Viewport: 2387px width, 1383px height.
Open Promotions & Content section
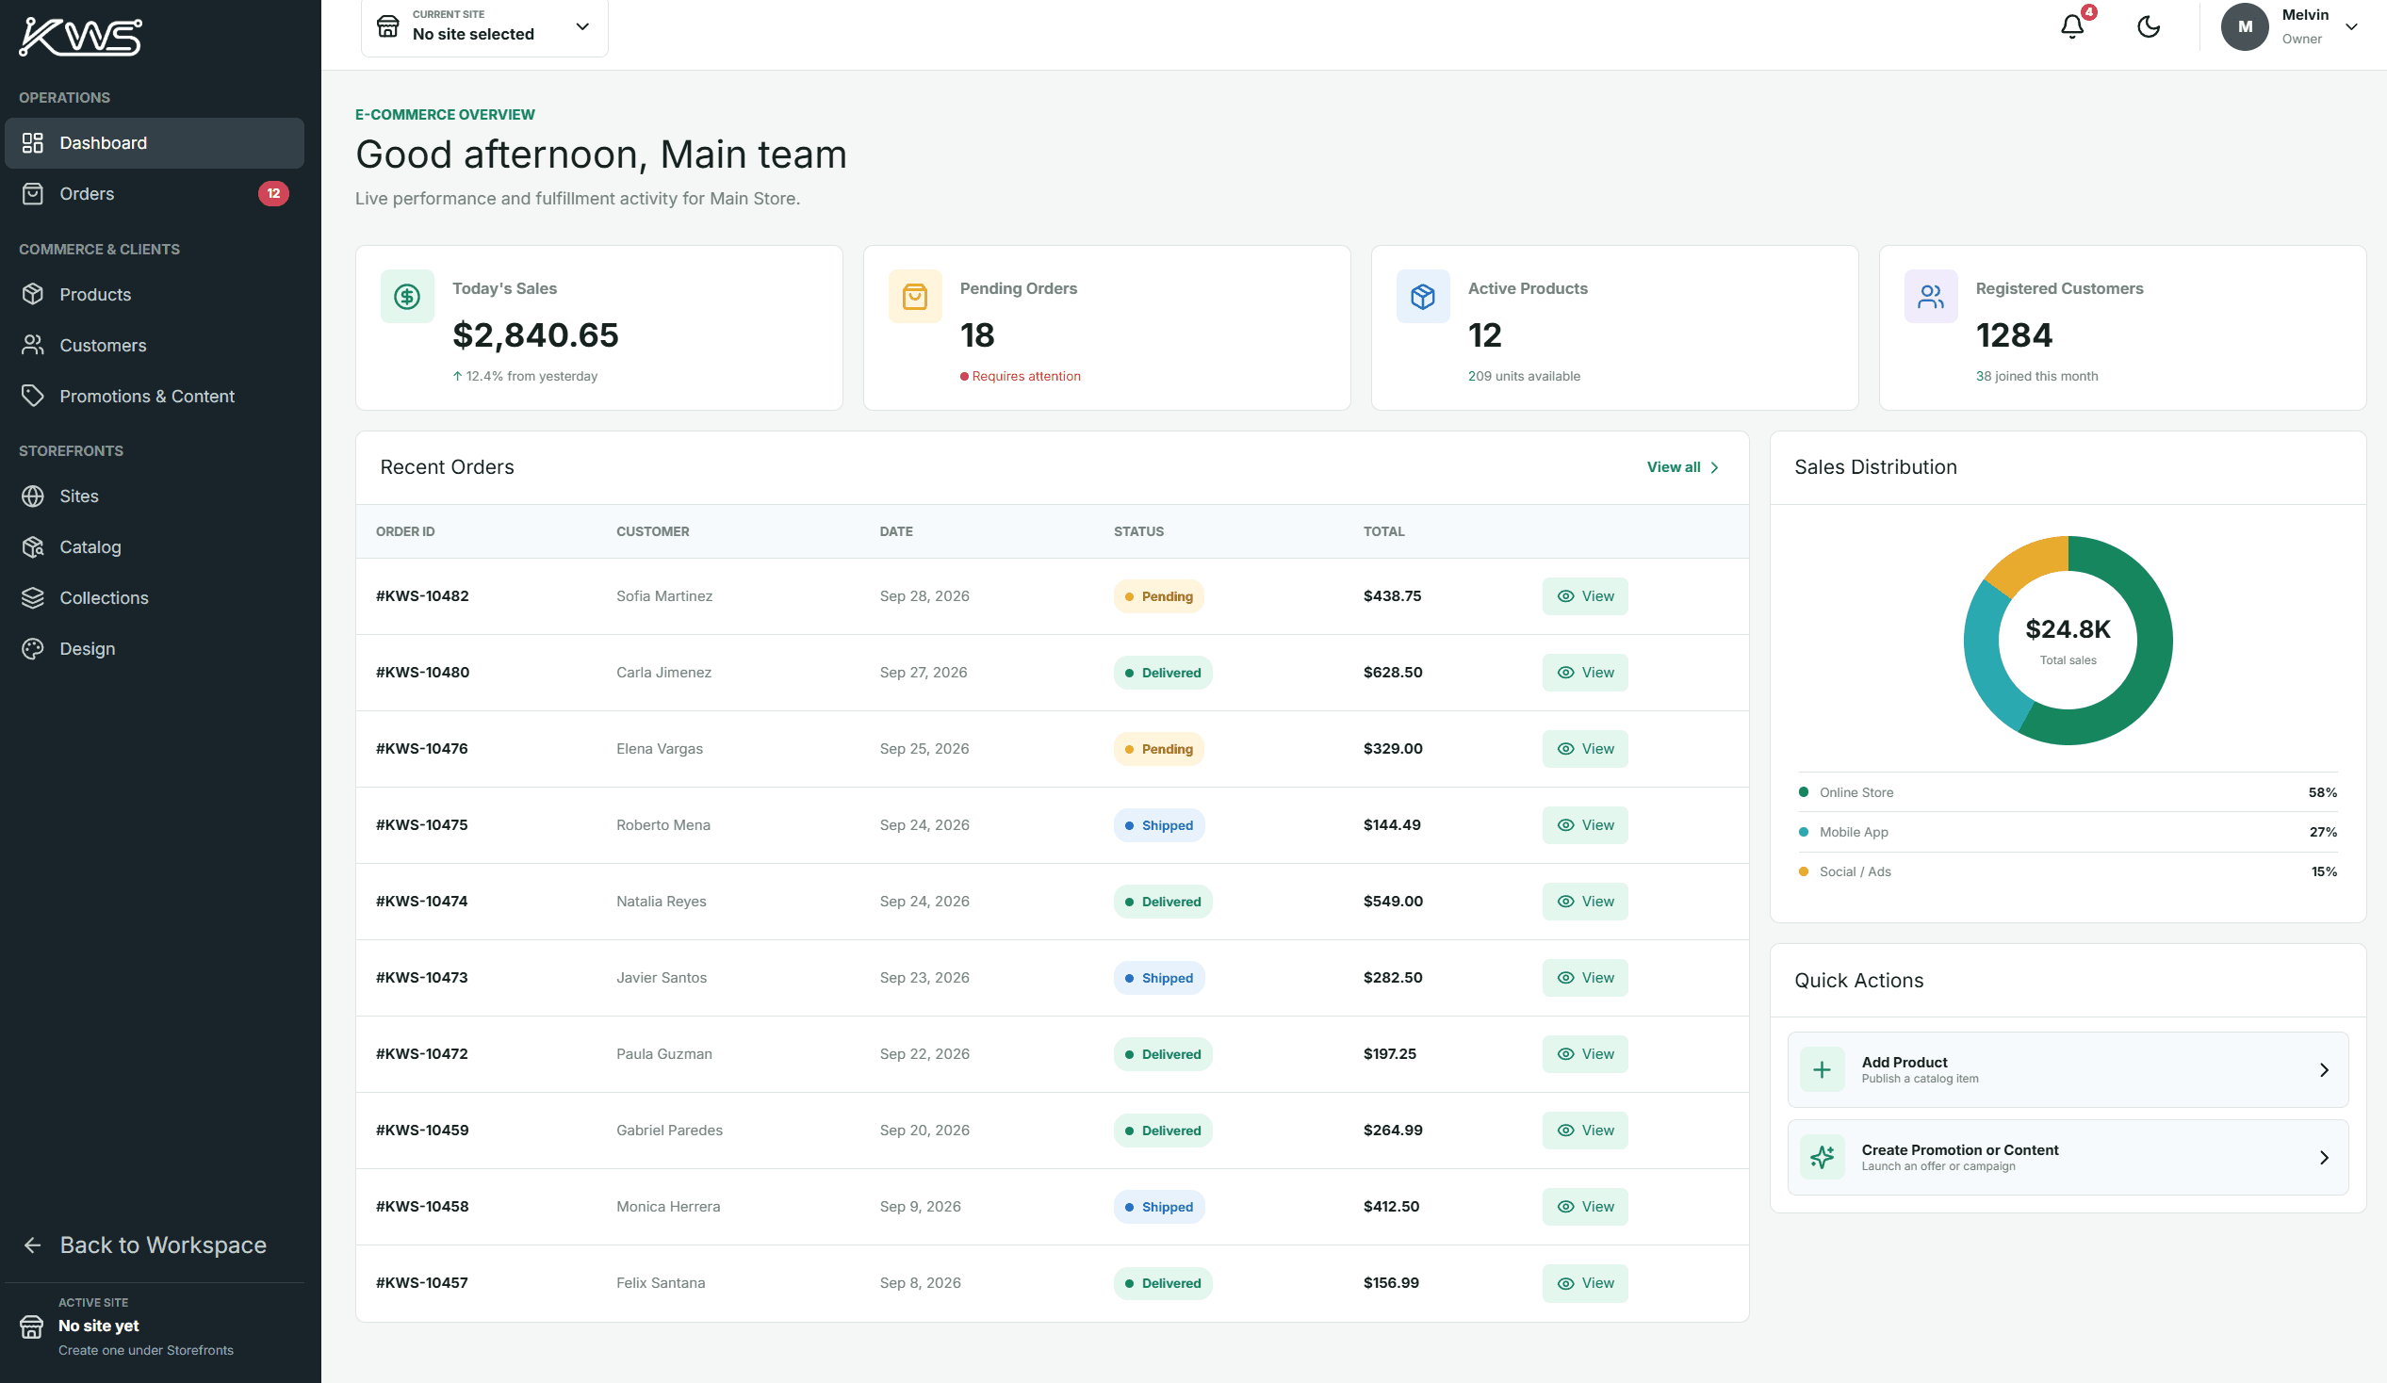pos(155,396)
